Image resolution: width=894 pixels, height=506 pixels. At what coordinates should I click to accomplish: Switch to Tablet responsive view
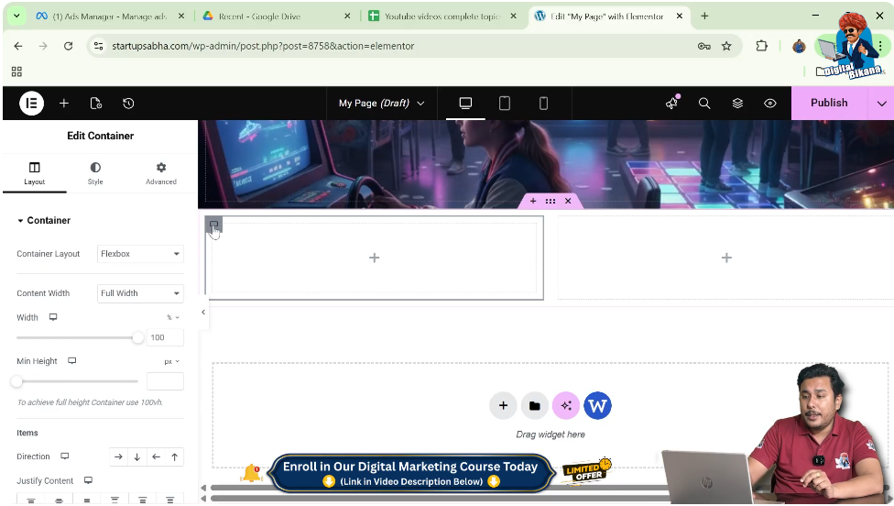(505, 104)
